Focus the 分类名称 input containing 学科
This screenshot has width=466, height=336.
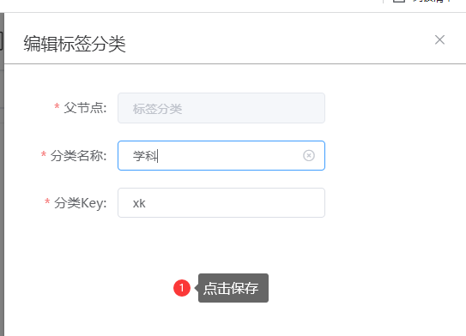pos(221,155)
